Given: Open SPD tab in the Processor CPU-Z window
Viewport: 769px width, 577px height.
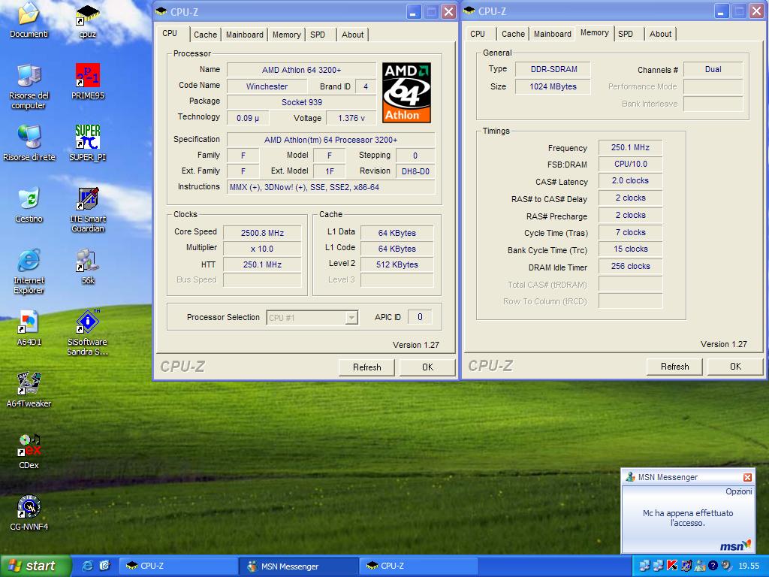Looking at the screenshot, I should (x=318, y=35).
